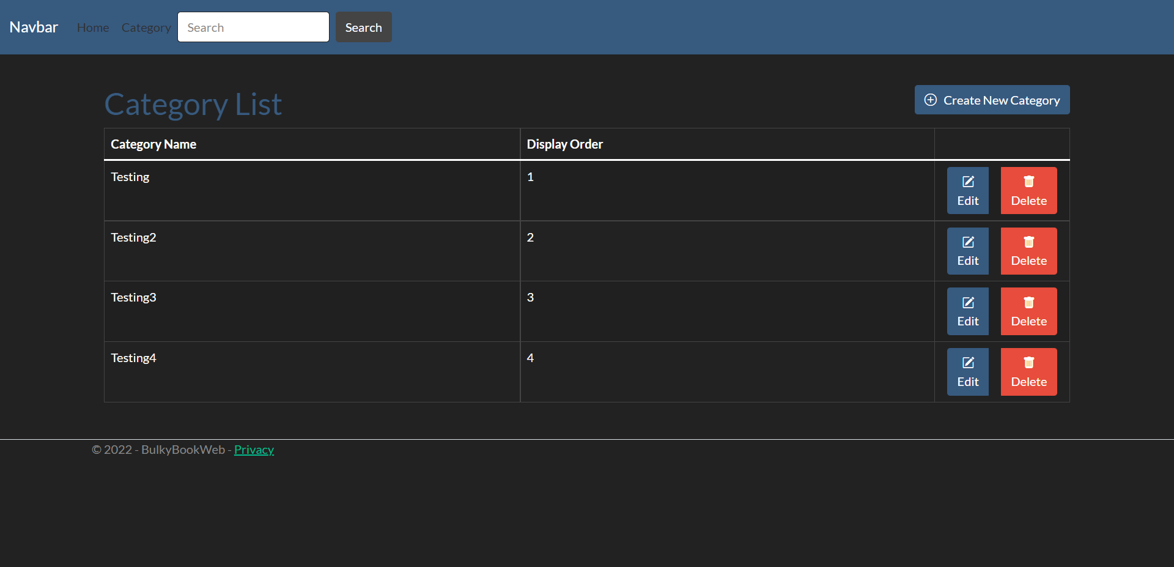The image size is (1174, 567).
Task: Open the Category navigation item
Action: [146, 27]
